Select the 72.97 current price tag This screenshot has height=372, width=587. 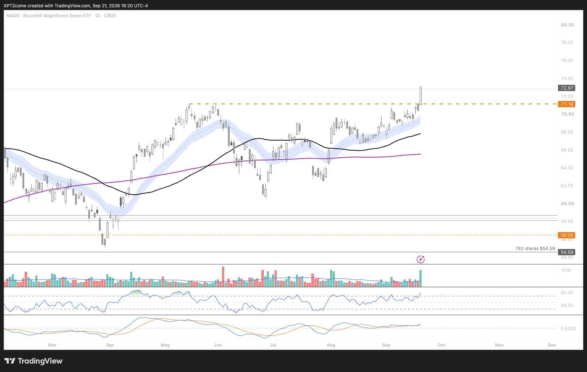(566, 88)
